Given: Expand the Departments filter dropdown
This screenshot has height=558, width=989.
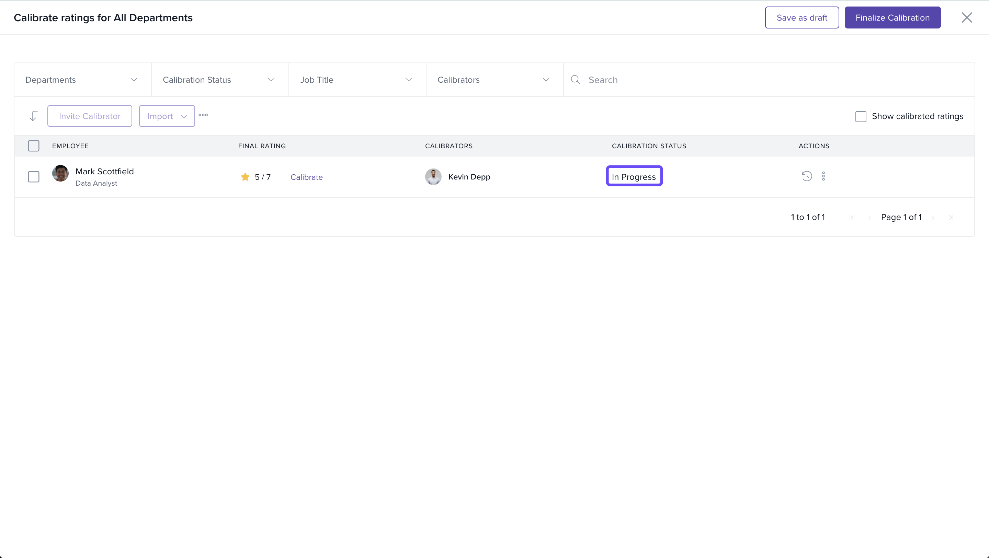Looking at the screenshot, I should (82, 80).
